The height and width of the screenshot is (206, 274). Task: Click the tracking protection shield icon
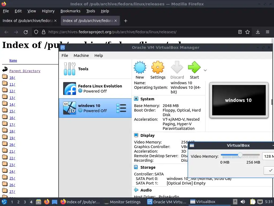click(x=36, y=32)
